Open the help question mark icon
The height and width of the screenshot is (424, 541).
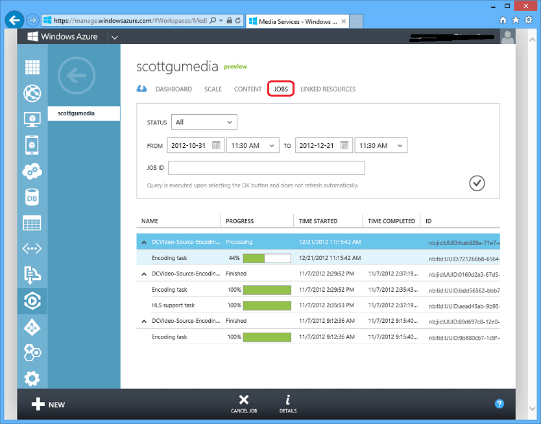point(499,404)
